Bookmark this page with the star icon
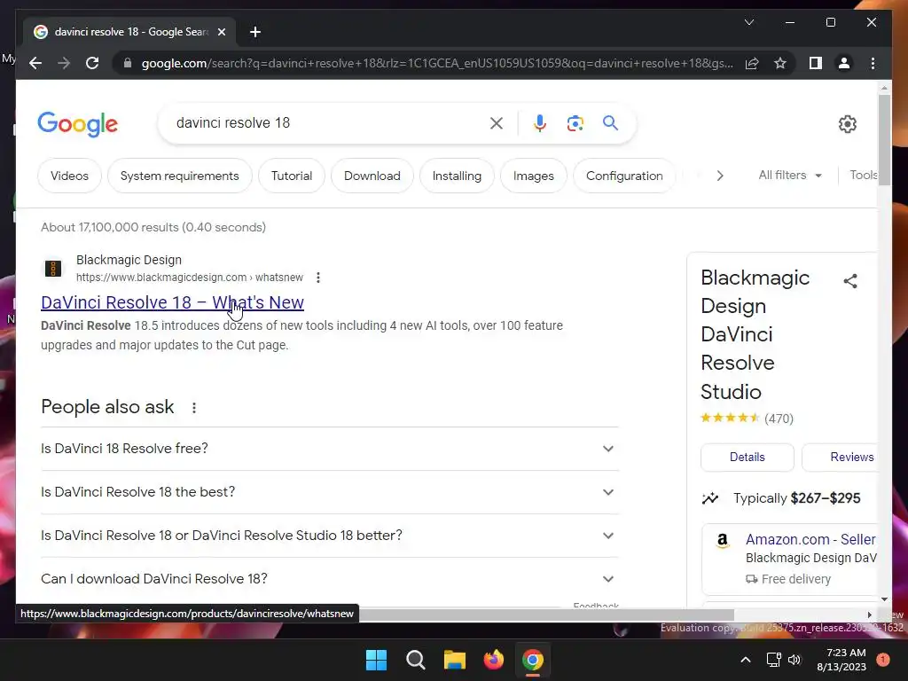The height and width of the screenshot is (681, 908). [780, 63]
